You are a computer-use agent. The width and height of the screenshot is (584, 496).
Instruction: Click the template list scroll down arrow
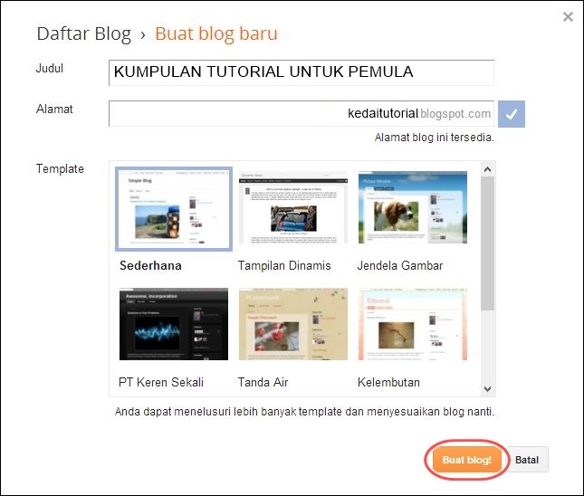487,389
